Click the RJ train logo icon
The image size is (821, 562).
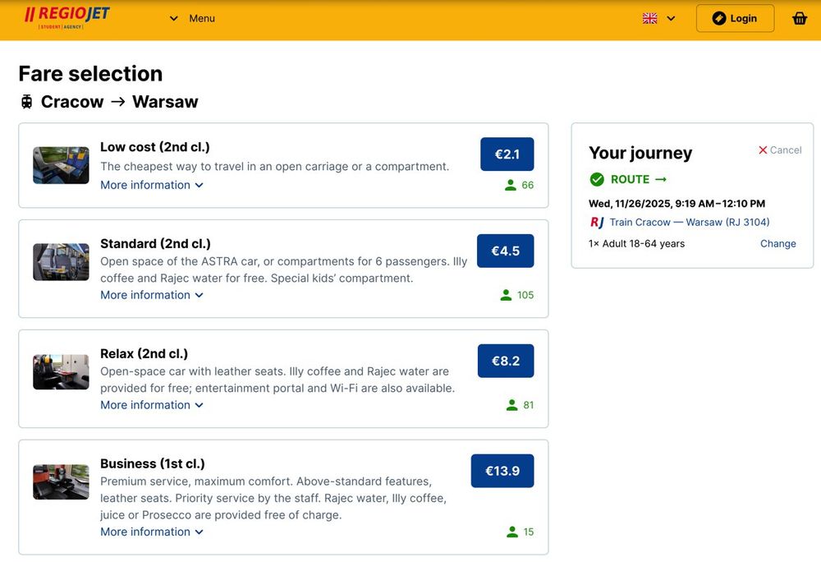[597, 222]
